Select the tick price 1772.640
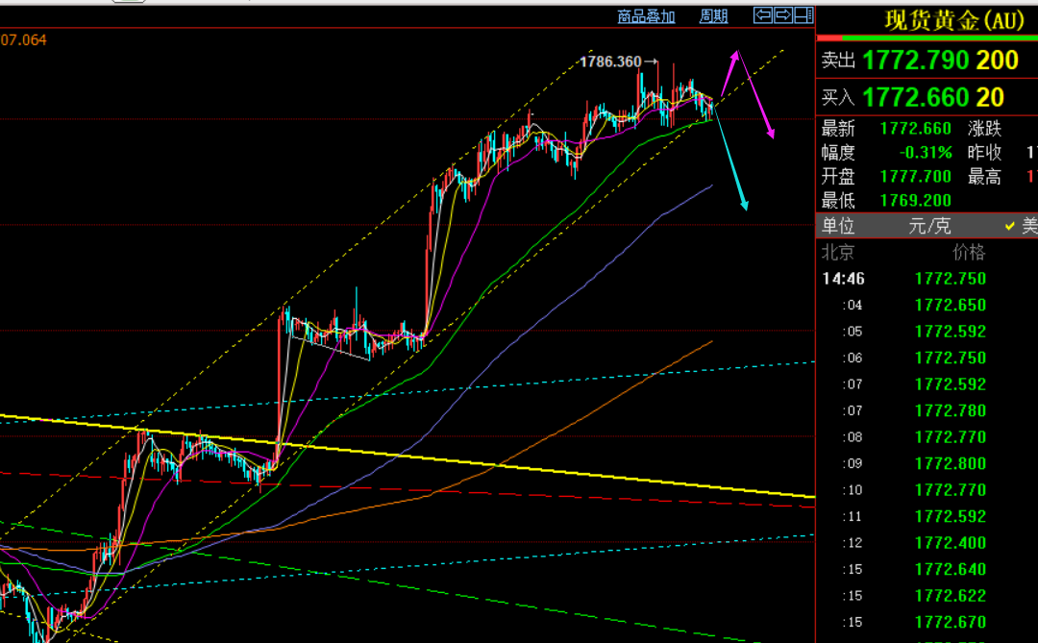This screenshot has height=643, width=1038. [951, 570]
